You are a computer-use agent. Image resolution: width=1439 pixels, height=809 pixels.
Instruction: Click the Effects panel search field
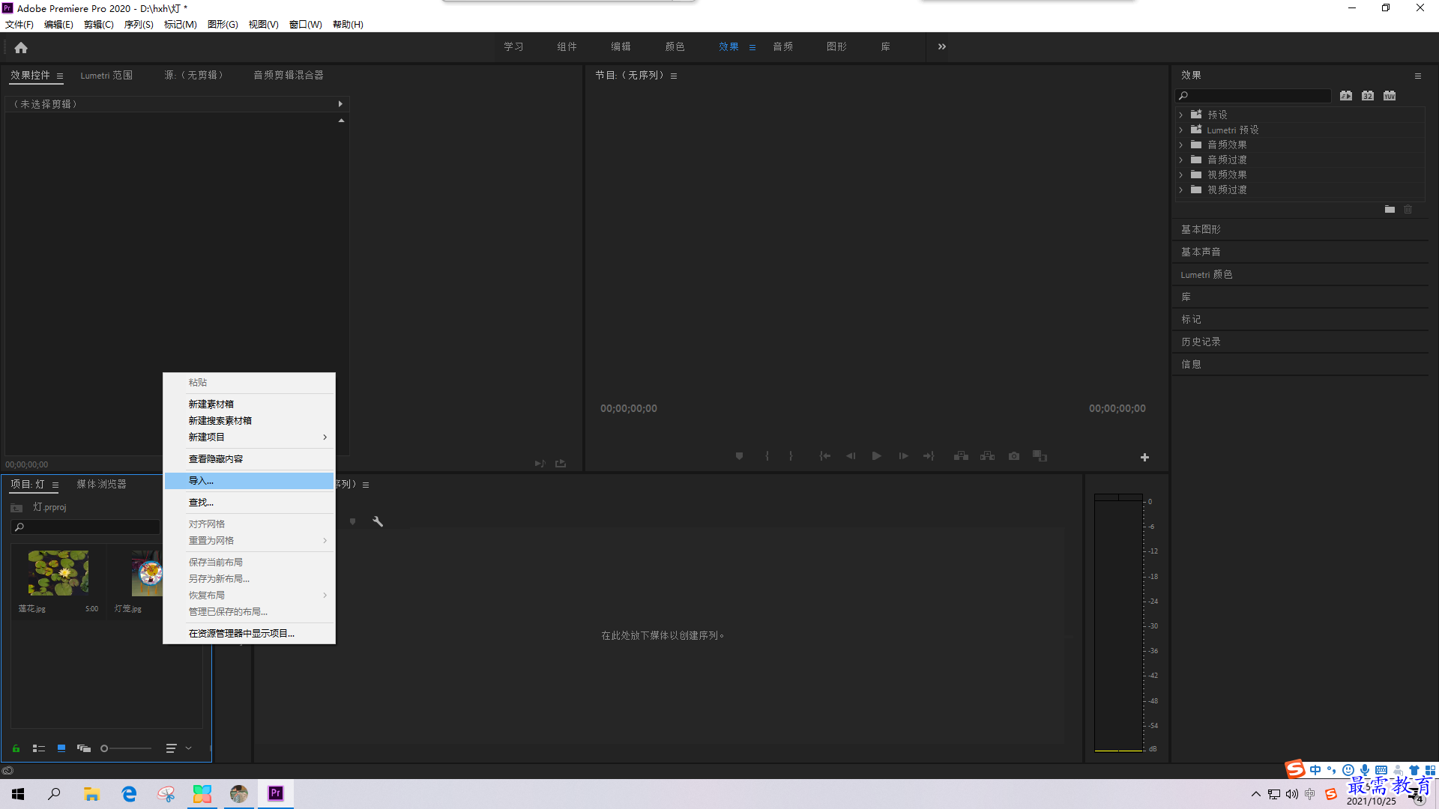click(x=1253, y=96)
